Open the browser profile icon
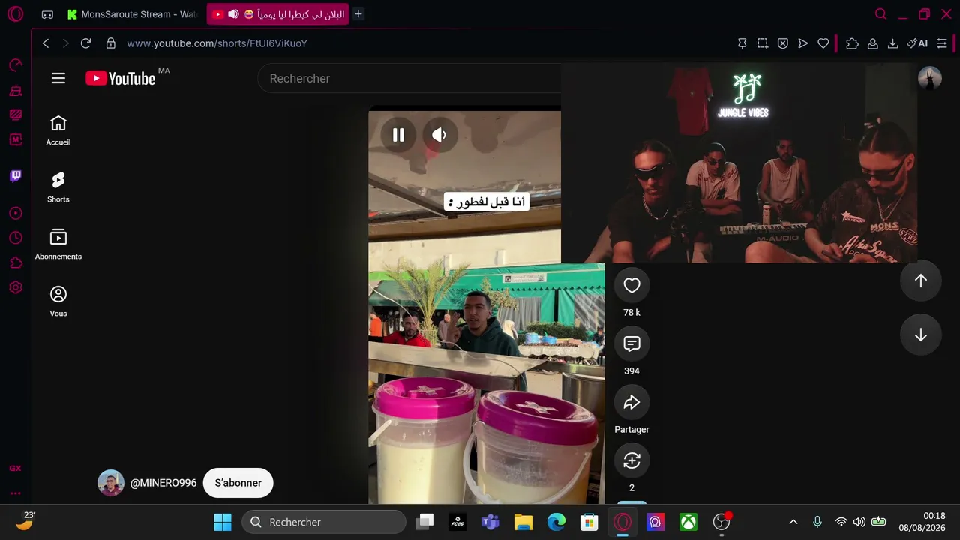This screenshot has width=960, height=540. [x=873, y=43]
